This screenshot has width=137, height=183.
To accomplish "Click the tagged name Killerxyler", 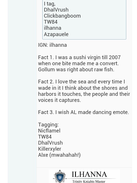I will (x=50, y=149).
